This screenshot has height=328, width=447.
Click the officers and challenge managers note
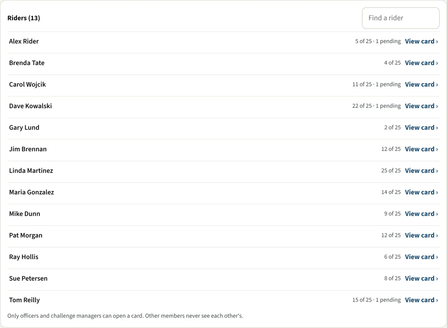(125, 316)
